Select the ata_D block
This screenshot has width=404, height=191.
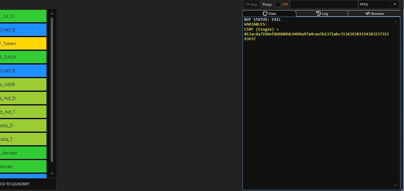tap(23, 125)
